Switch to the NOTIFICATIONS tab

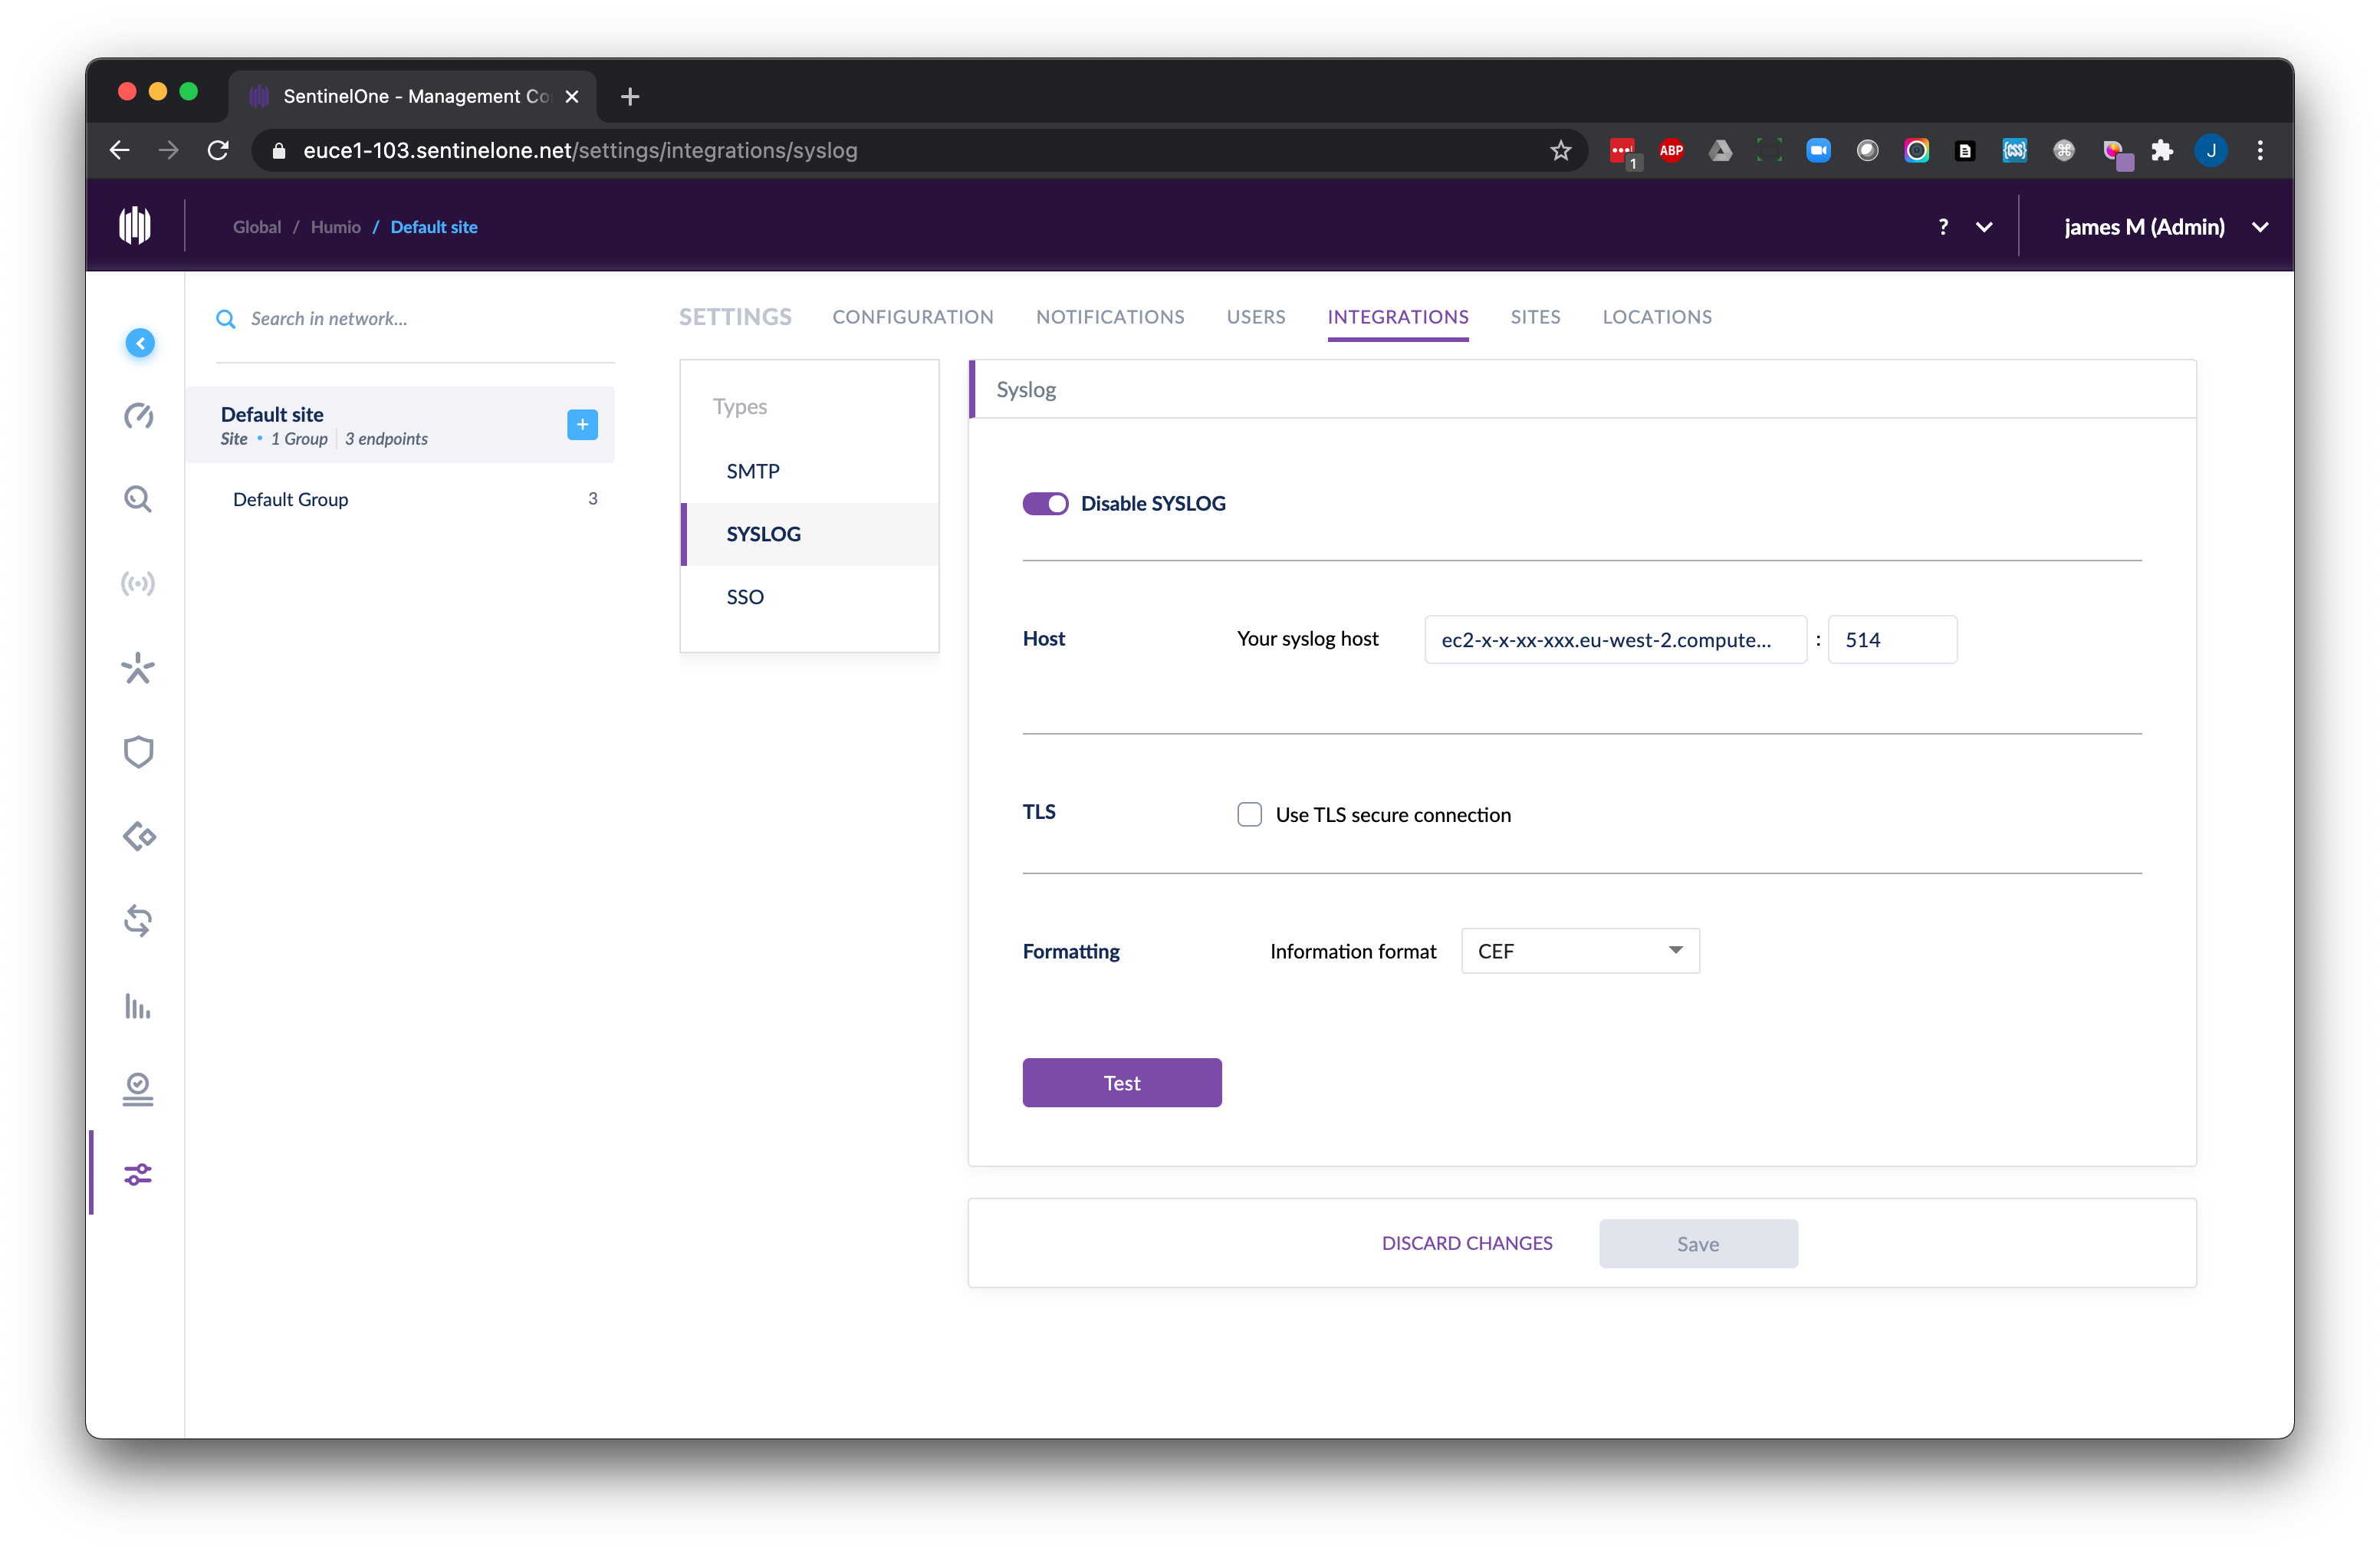1110,317
